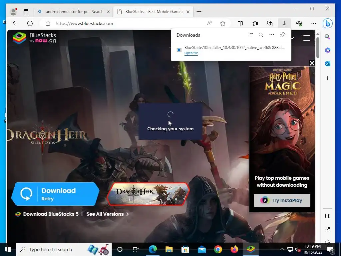Screen dimensions: 341x256
Task: Click BlueStacks10Installer downloaded file name
Action: coord(234,47)
